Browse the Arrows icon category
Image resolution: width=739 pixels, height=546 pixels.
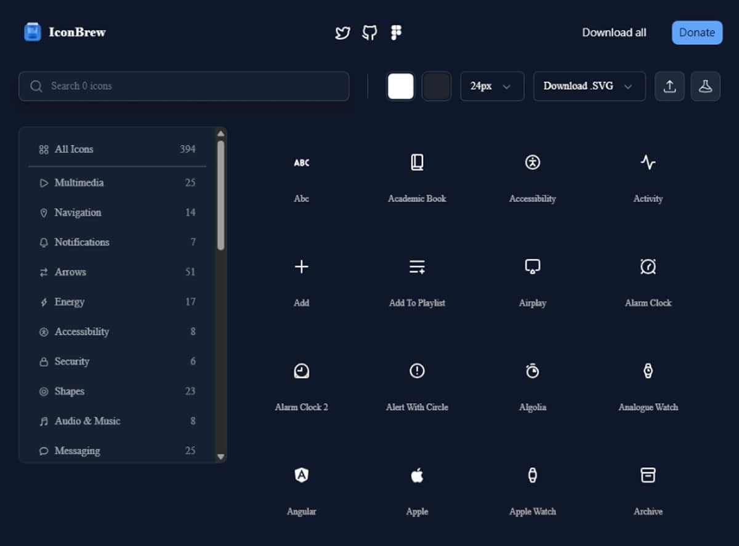pos(70,271)
